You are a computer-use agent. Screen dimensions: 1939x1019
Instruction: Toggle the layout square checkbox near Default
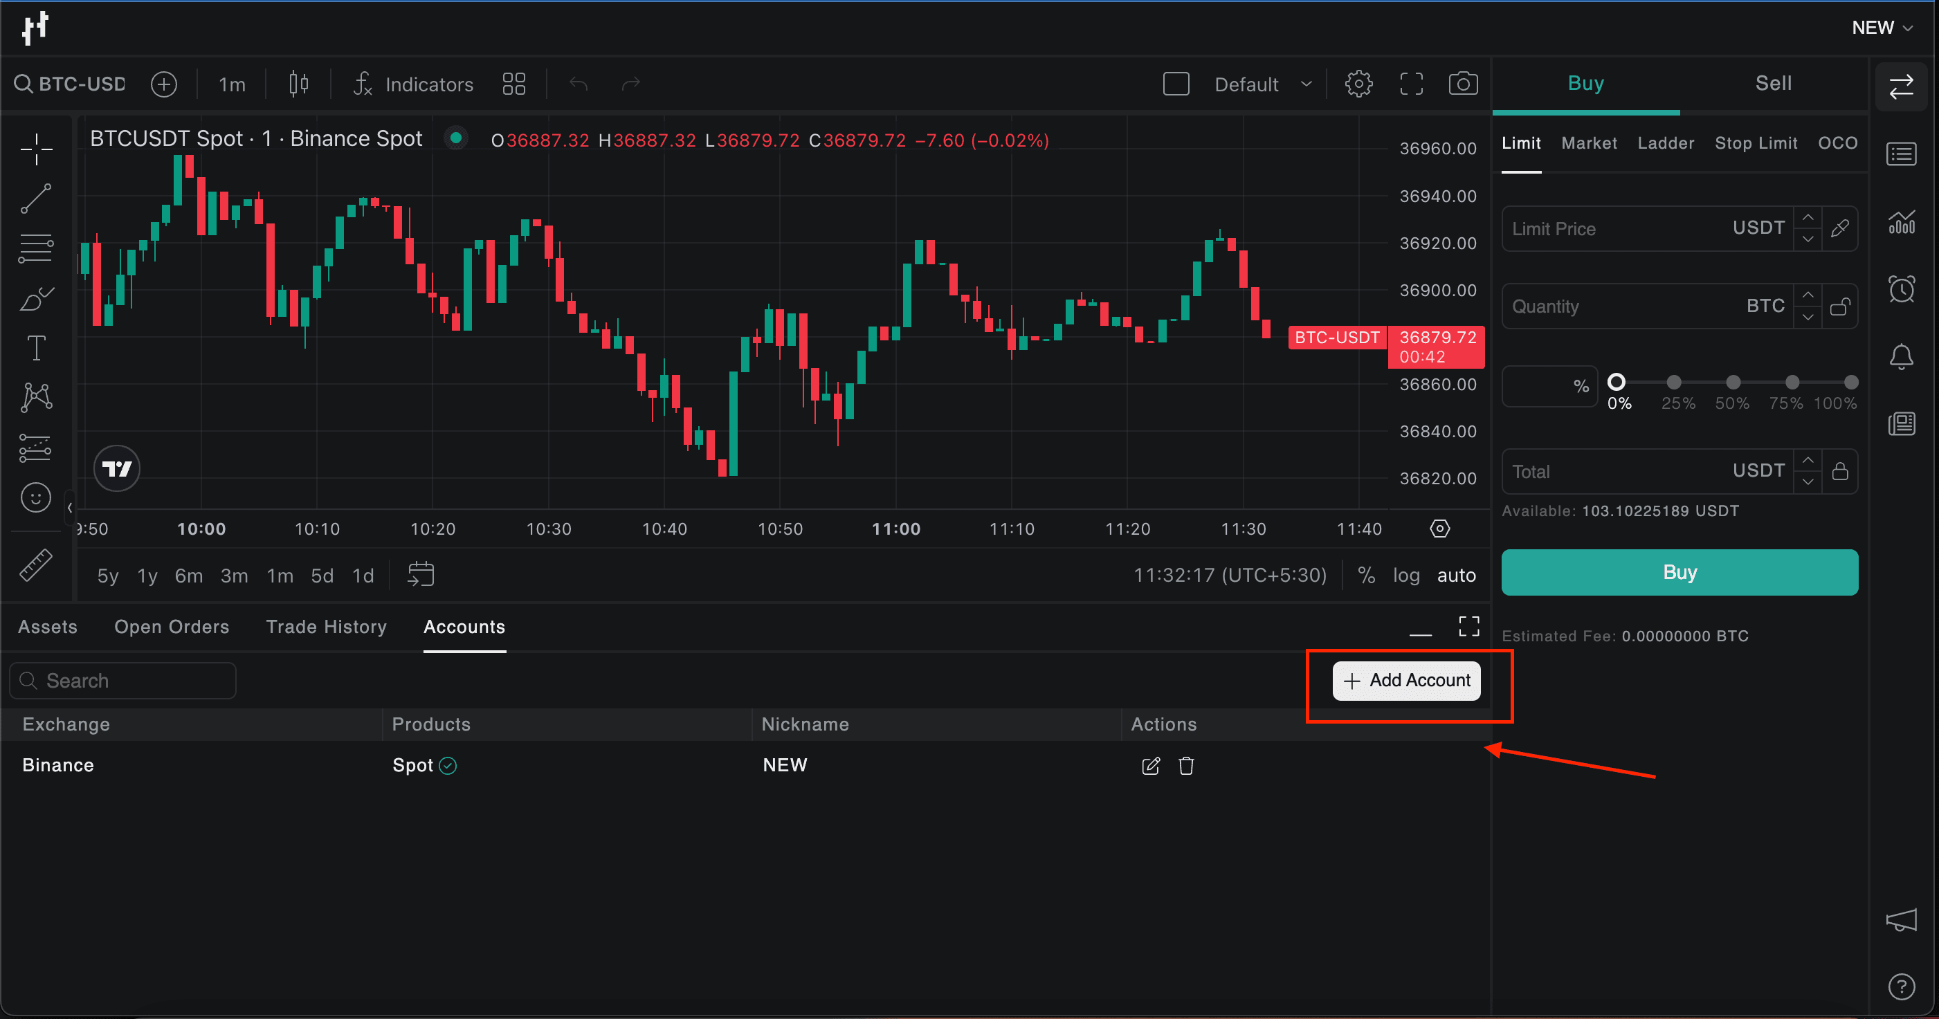[x=1176, y=84]
